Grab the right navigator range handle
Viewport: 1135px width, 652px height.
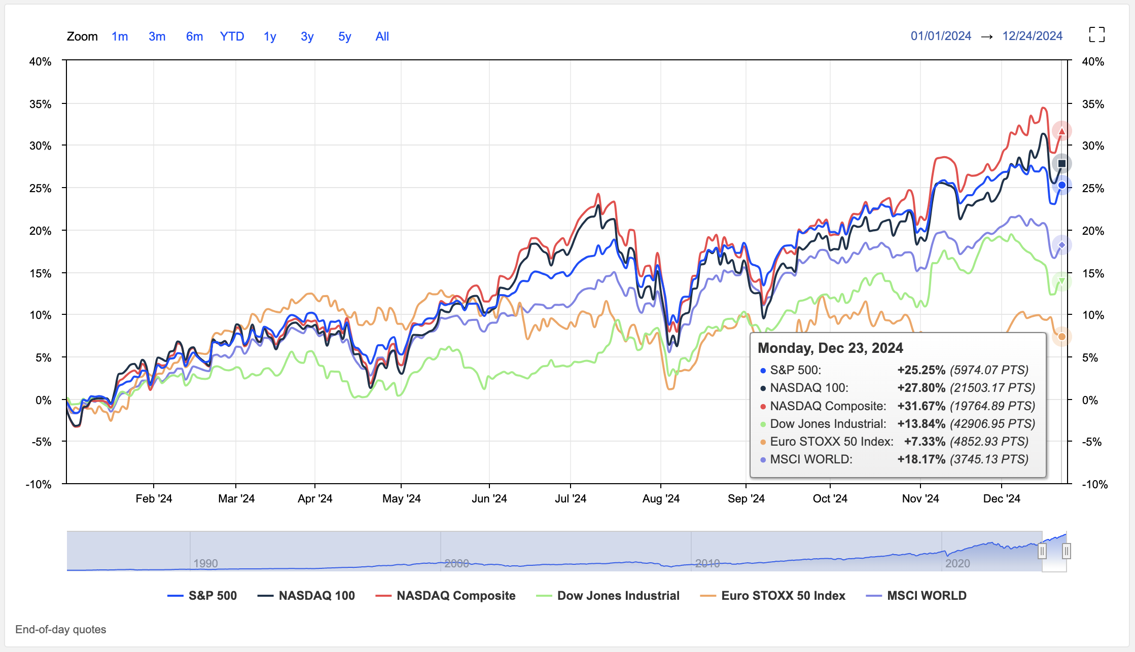click(x=1067, y=551)
